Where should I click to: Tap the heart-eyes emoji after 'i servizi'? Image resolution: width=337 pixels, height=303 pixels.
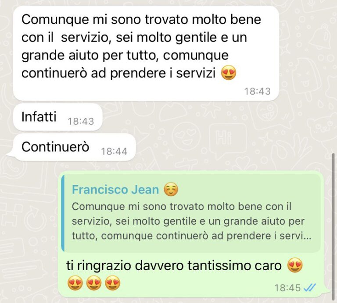point(229,73)
